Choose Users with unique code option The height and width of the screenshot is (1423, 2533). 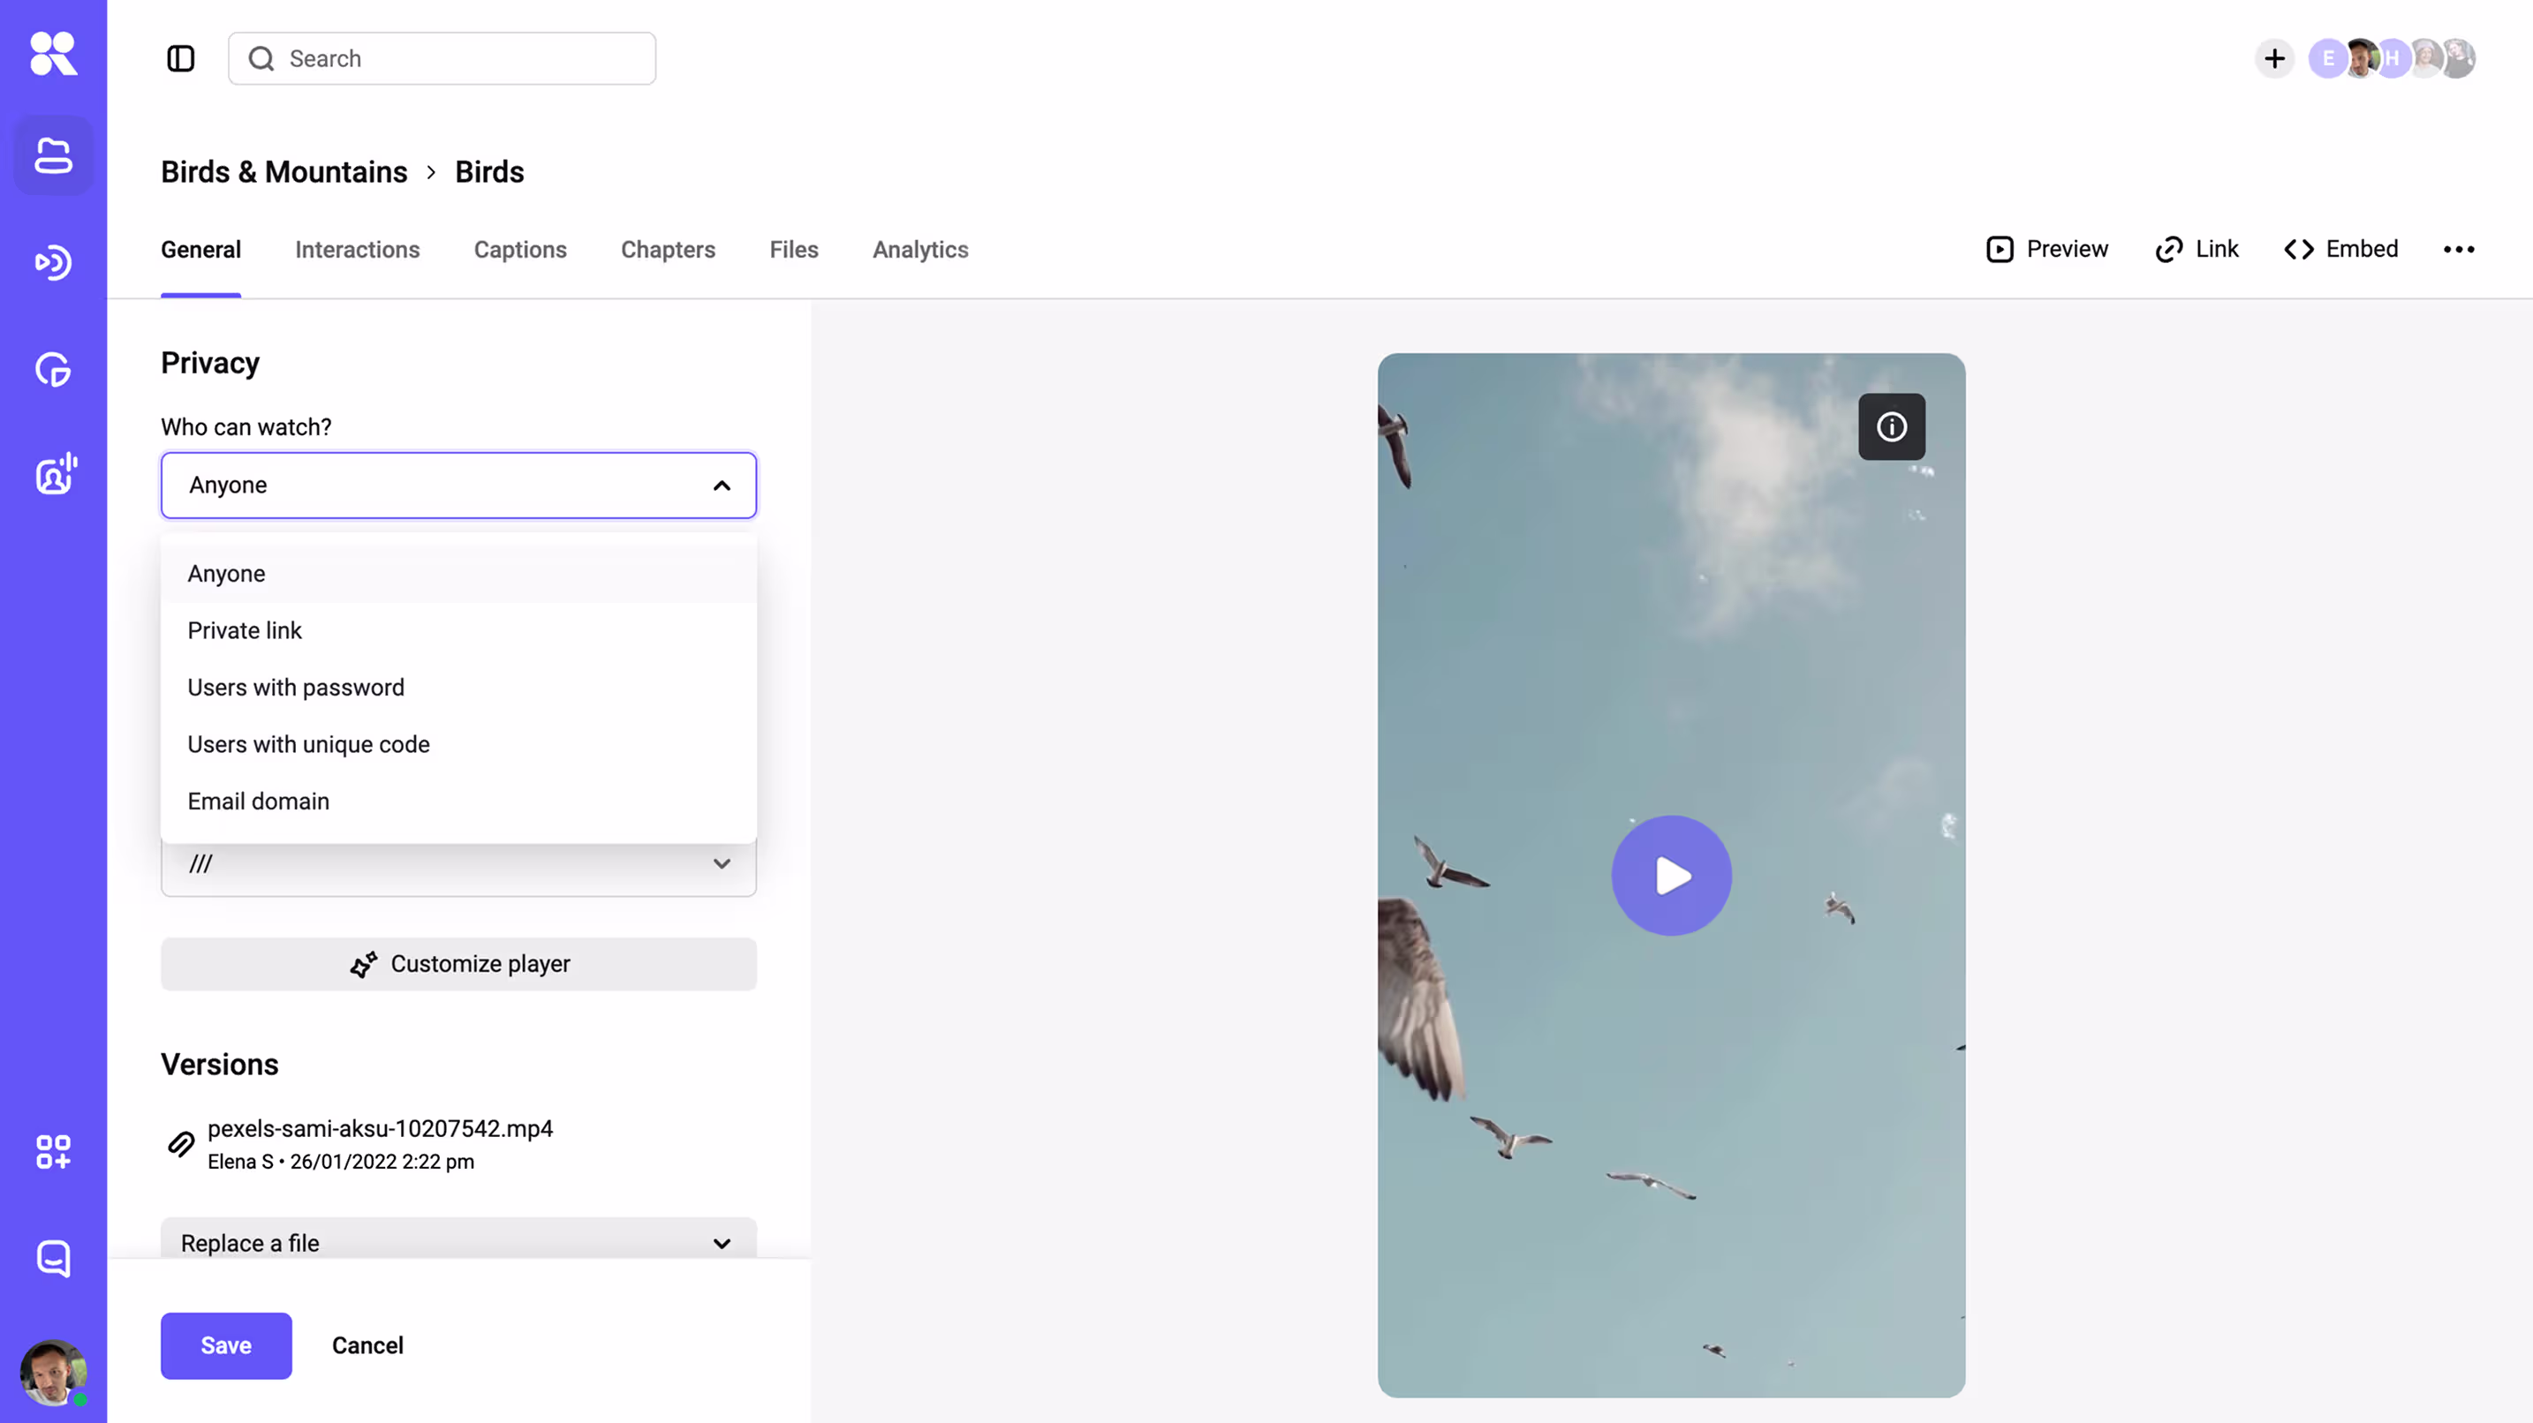click(x=458, y=745)
